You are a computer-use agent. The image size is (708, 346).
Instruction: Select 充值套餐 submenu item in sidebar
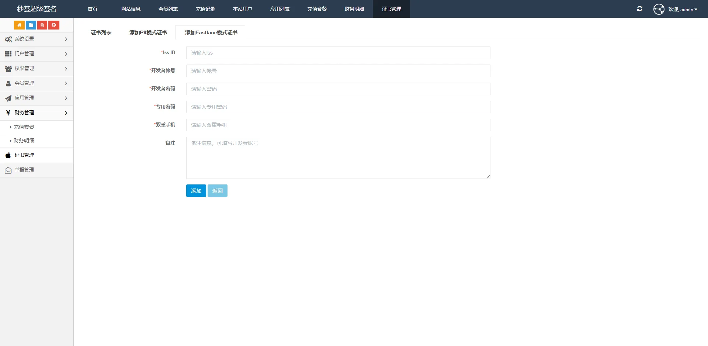(24, 127)
